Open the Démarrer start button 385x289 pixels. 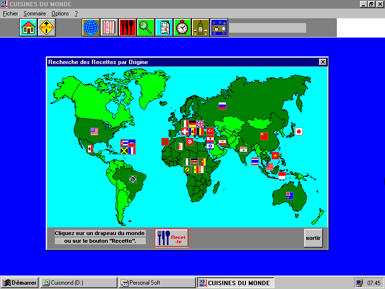[x=19, y=283]
